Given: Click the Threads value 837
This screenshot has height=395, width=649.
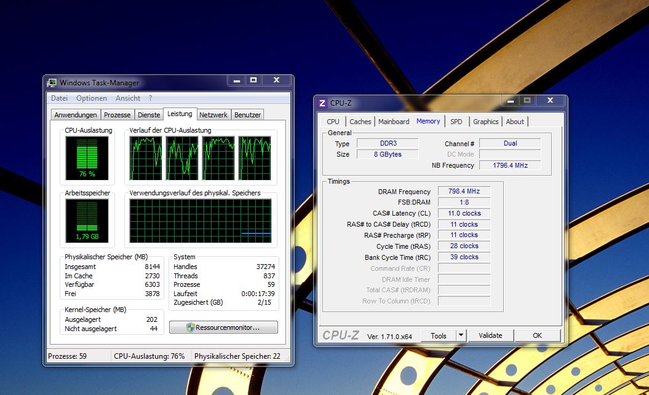Looking at the screenshot, I should tap(269, 276).
